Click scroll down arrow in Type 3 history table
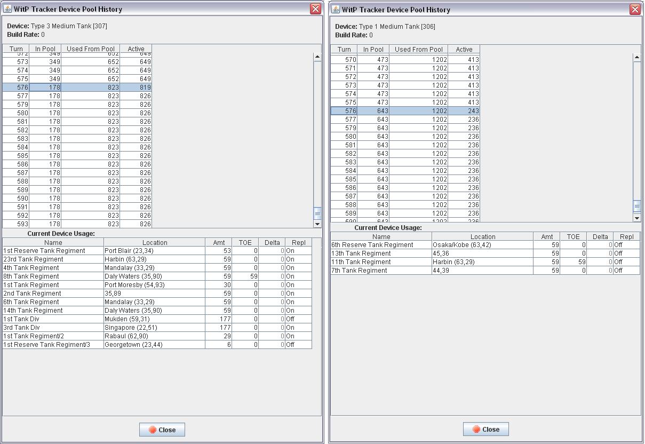 click(317, 224)
